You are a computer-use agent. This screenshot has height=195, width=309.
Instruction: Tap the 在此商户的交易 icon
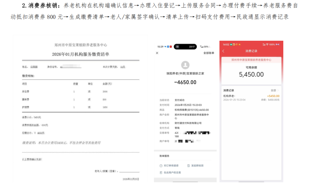161,173
